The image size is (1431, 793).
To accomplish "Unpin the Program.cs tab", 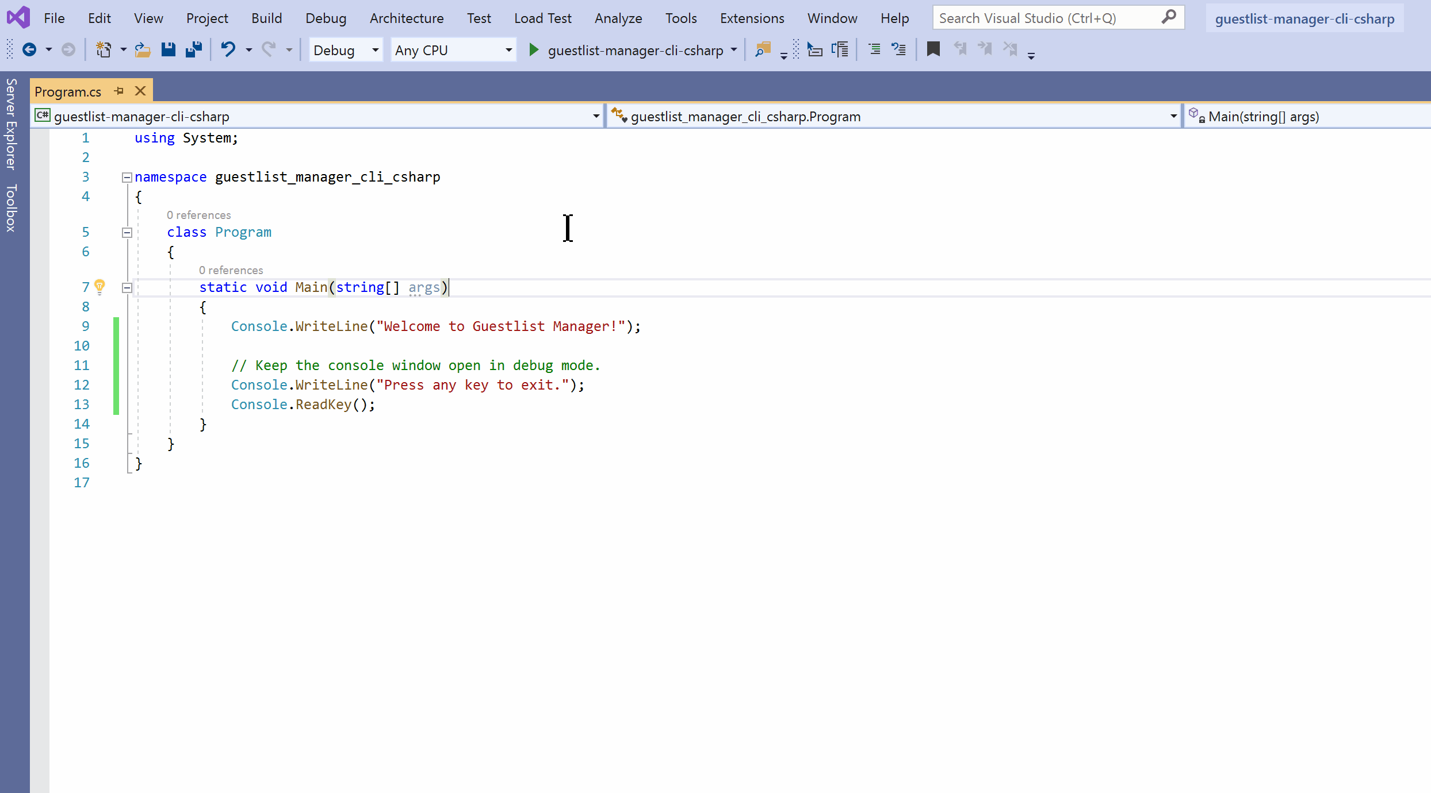I will click(119, 91).
